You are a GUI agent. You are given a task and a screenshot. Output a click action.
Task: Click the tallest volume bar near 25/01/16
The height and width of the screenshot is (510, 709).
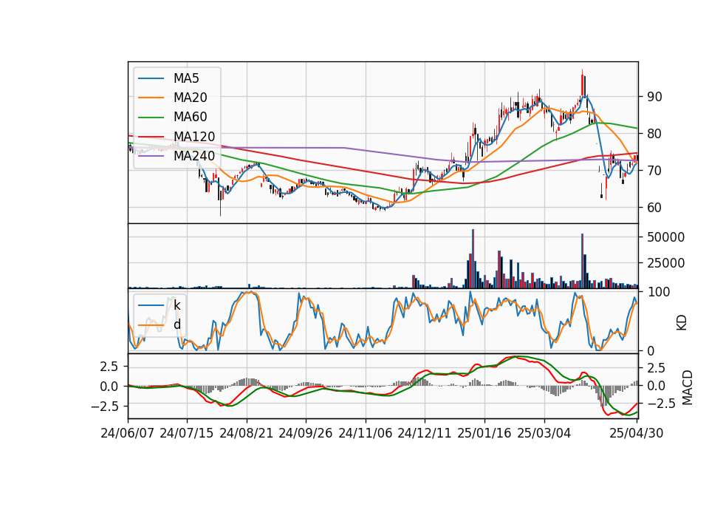pos(473,259)
